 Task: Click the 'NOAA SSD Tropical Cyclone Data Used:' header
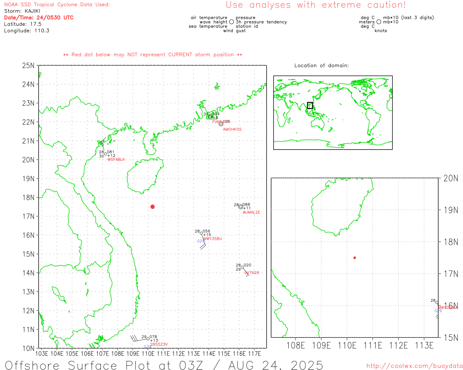[57, 5]
